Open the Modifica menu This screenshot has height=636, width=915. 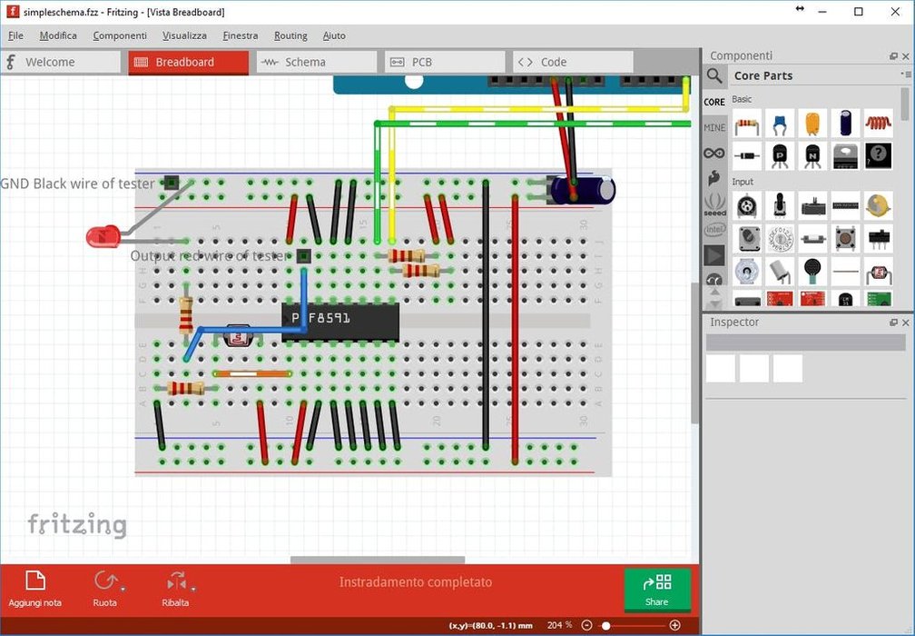[58, 35]
